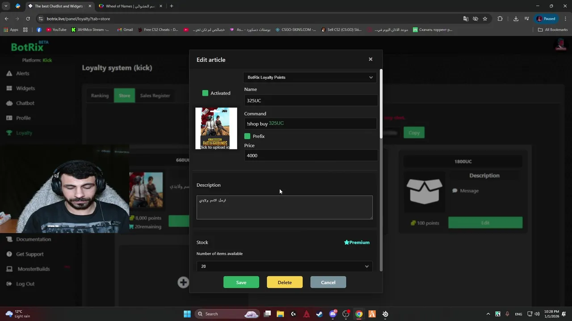Image resolution: width=572 pixels, height=321 pixels.
Task: Edit the 1800UC store item
Action: pyautogui.click(x=485, y=222)
